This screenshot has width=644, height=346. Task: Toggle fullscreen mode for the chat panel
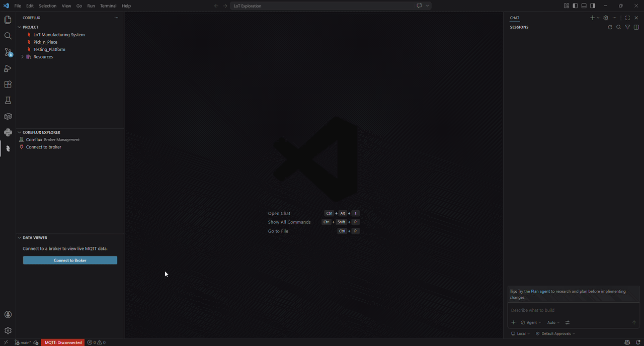(627, 18)
